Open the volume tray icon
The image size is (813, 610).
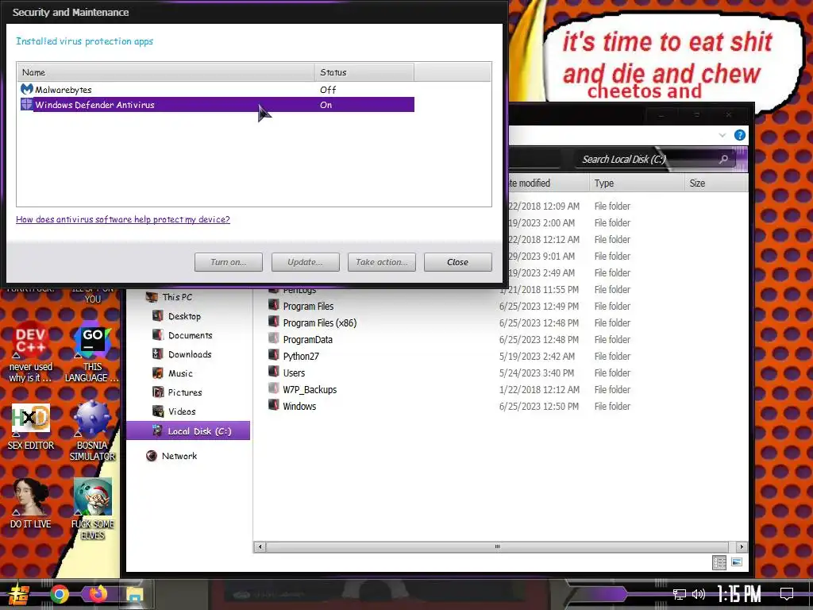[699, 594]
